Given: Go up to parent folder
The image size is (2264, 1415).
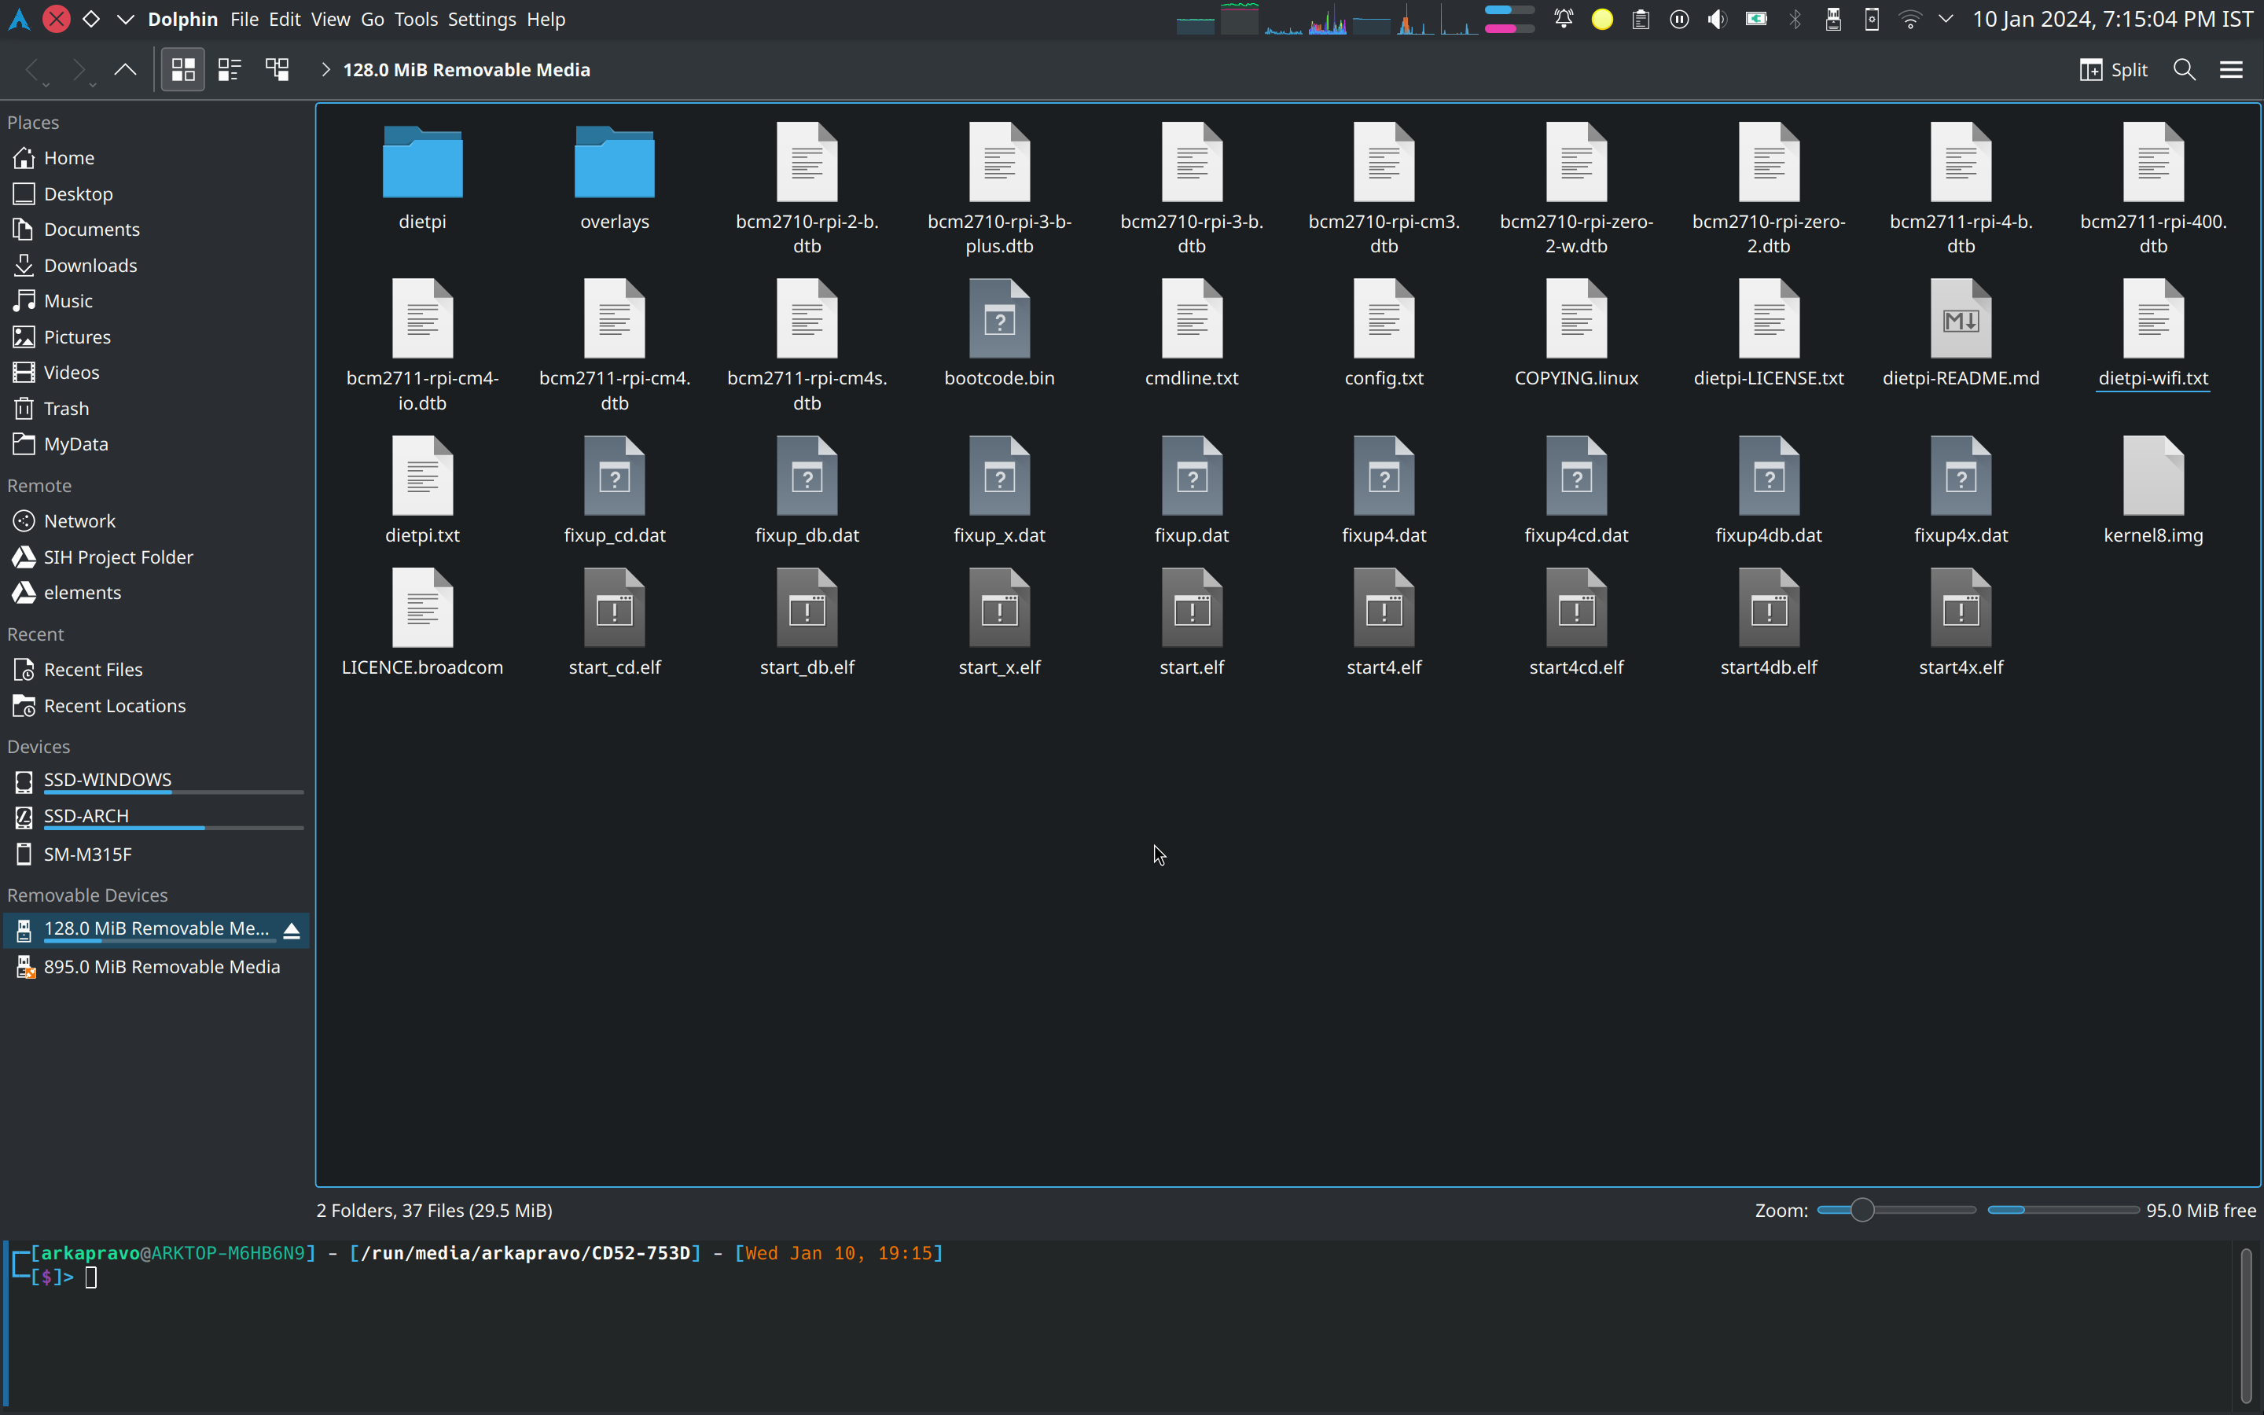Looking at the screenshot, I should (x=124, y=70).
